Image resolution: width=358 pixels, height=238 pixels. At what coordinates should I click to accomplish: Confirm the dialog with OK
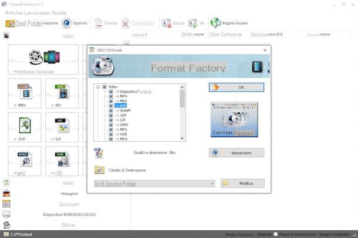click(237, 87)
